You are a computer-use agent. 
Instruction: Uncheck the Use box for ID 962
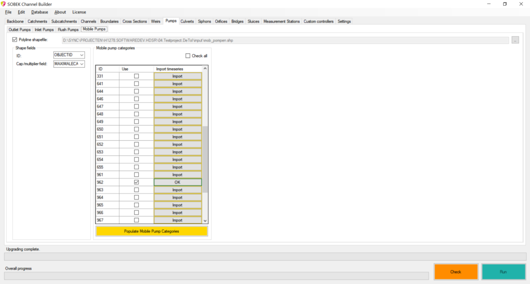pyautogui.click(x=136, y=182)
